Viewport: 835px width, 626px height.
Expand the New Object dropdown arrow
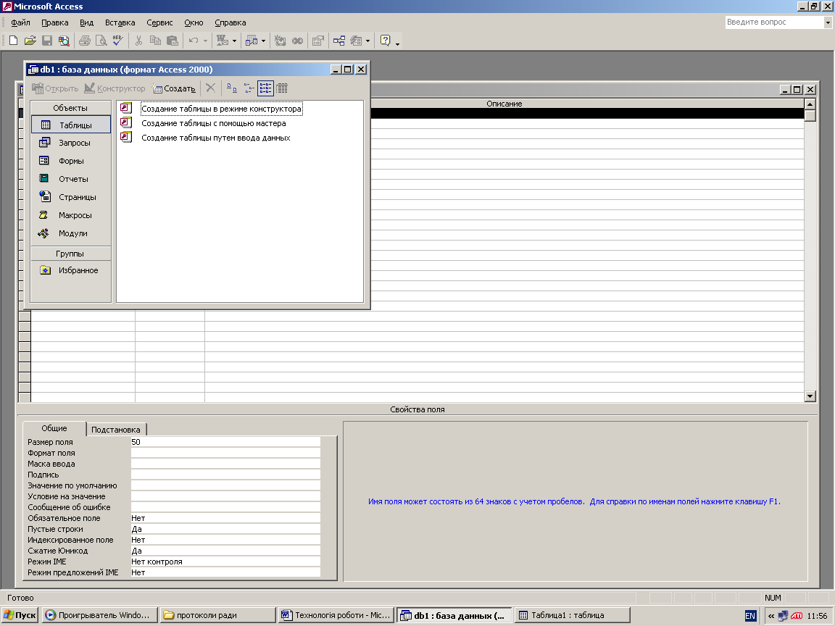[367, 41]
